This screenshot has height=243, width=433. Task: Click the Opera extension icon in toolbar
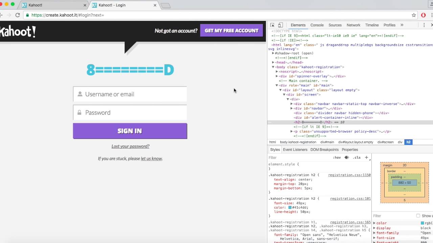click(424, 15)
